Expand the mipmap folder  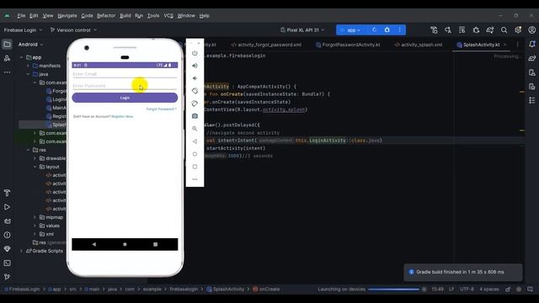pos(35,217)
